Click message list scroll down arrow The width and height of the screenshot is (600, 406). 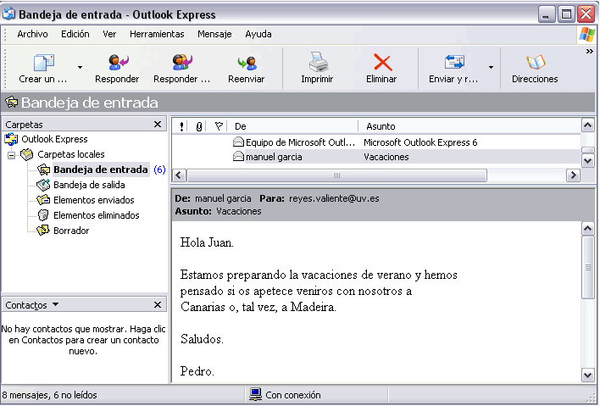588,161
